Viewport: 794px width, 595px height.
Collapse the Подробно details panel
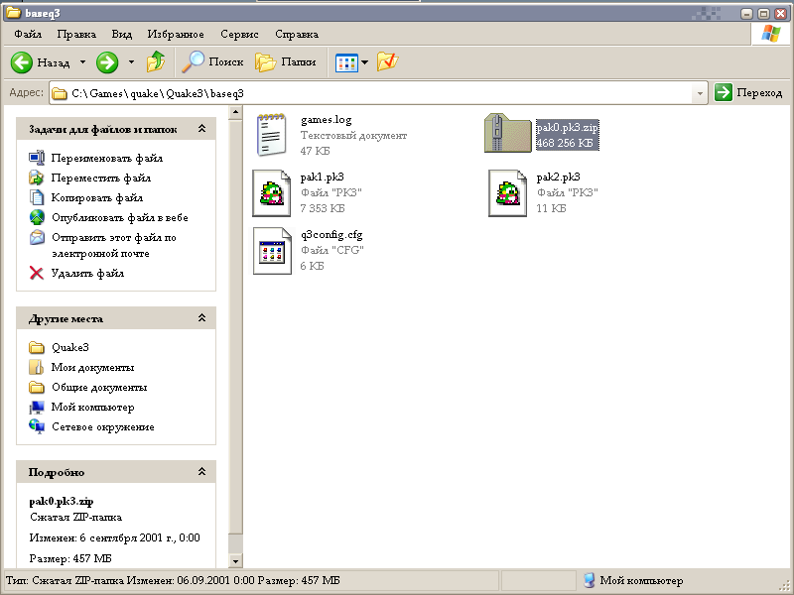201,472
